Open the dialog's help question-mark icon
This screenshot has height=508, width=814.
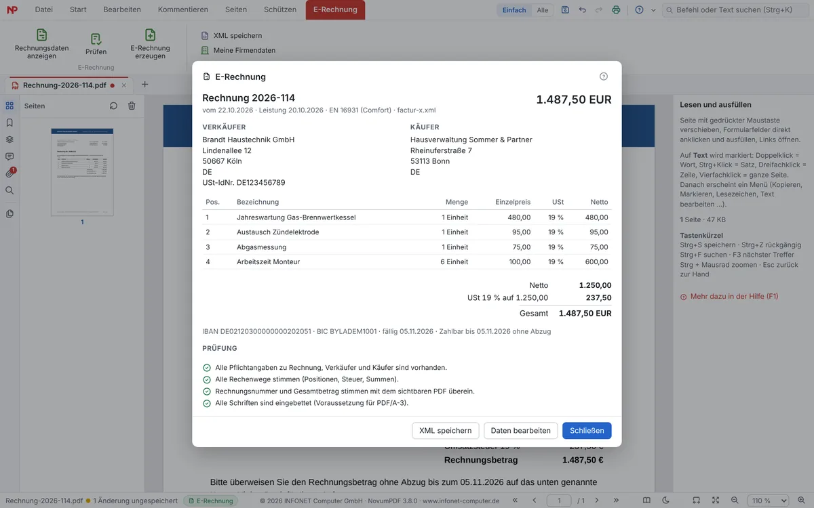[604, 77]
